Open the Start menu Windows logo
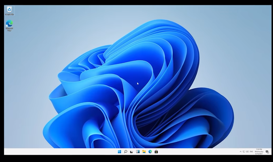Screen dimensions: 273x162 (119, 152)
